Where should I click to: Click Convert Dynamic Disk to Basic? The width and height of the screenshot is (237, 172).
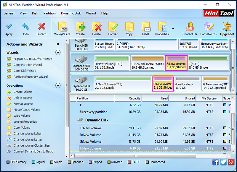[x=30, y=151]
